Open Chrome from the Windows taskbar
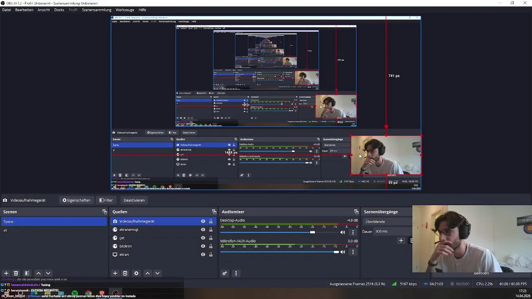Screen dimensions: 532x299 tap(88, 294)
